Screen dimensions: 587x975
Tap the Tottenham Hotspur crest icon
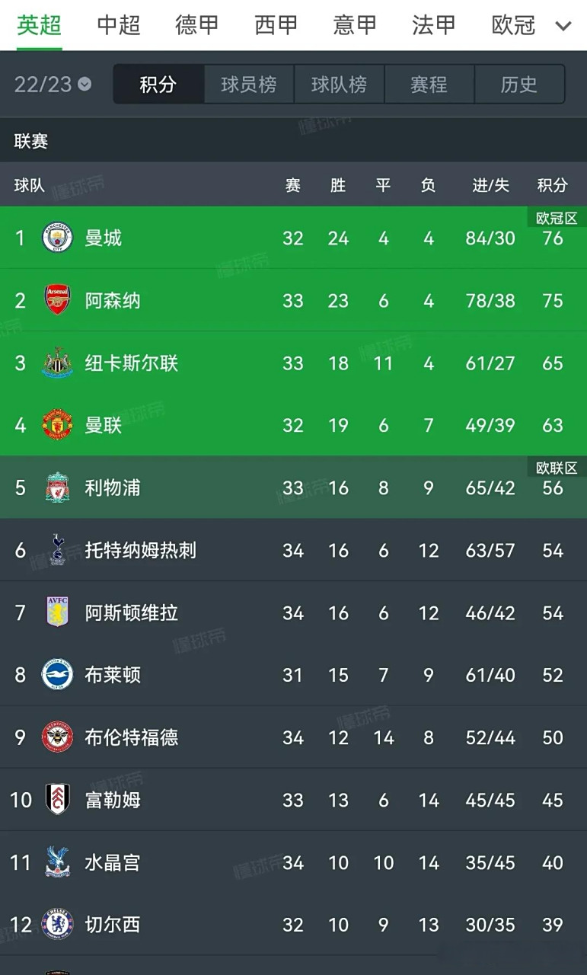[57, 550]
